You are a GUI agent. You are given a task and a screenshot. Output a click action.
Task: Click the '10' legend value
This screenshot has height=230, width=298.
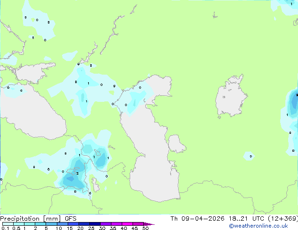[x=59, y=228]
